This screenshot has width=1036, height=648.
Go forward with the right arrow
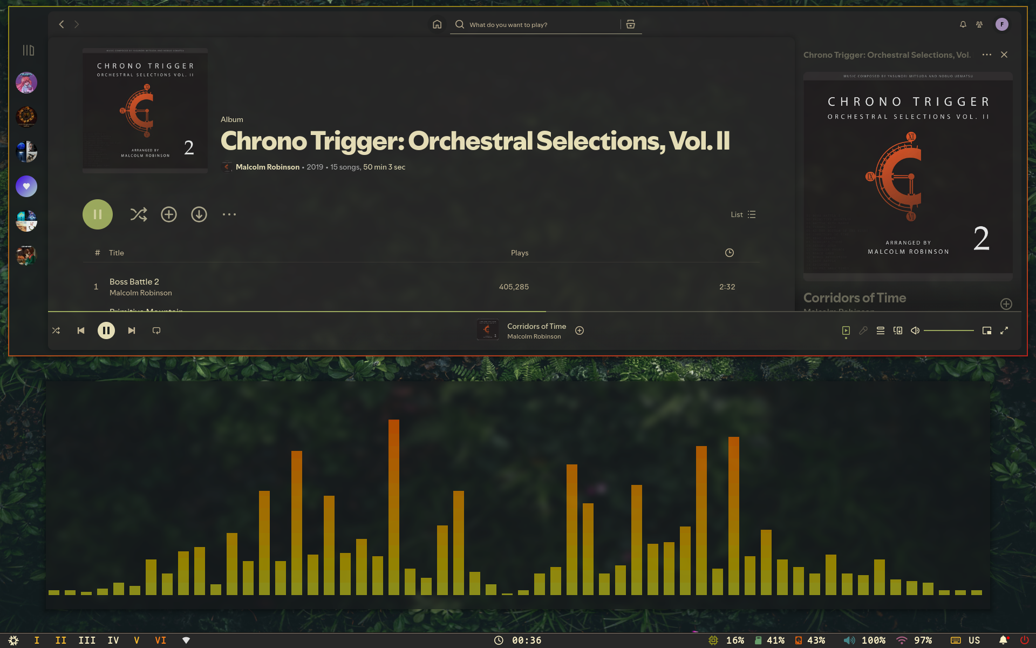pyautogui.click(x=77, y=24)
